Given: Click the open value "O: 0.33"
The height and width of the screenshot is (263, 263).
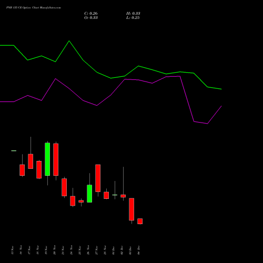Looking at the screenshot, I should pyautogui.click(x=91, y=18).
